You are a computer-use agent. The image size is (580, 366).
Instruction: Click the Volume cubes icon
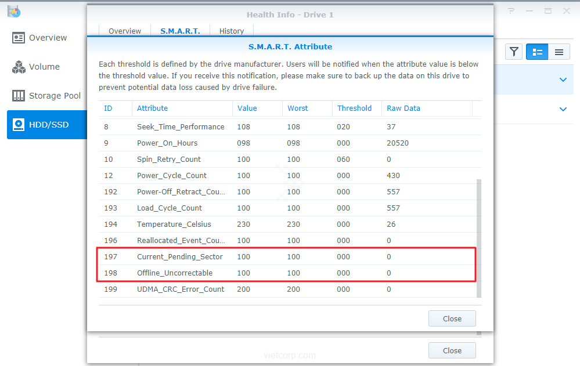[19, 67]
